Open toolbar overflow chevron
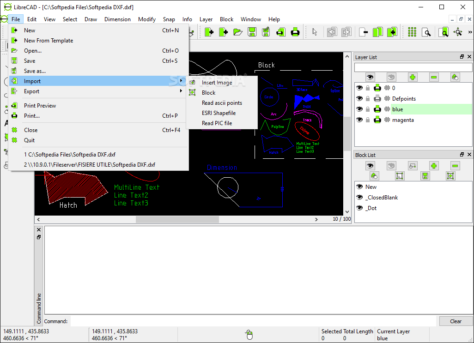Screen dimensions: 474x343 tap(470, 32)
